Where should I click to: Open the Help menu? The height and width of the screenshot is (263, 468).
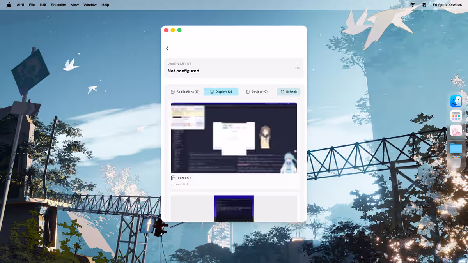[x=105, y=5]
